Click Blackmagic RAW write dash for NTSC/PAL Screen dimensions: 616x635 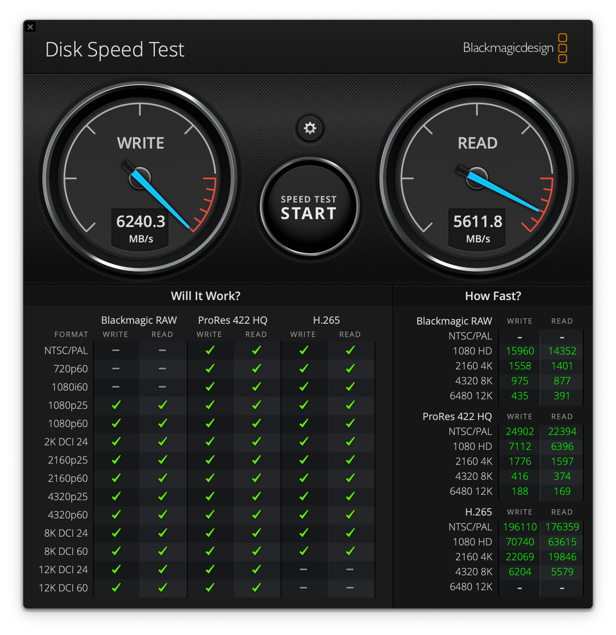[116, 350]
